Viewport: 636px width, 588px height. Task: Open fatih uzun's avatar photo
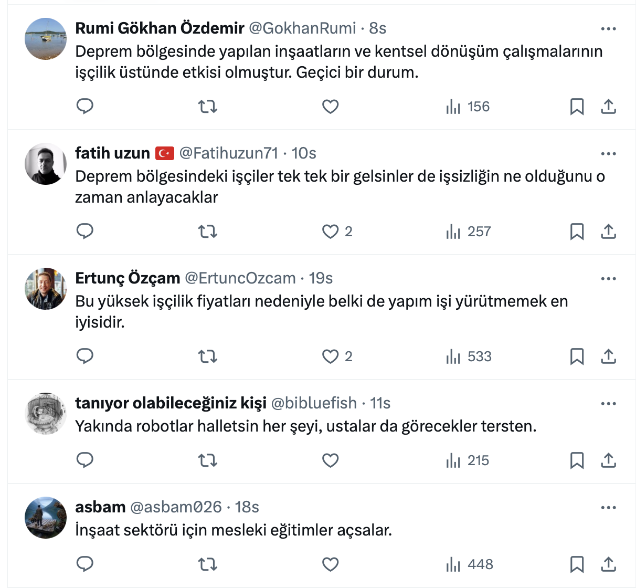tap(46, 163)
